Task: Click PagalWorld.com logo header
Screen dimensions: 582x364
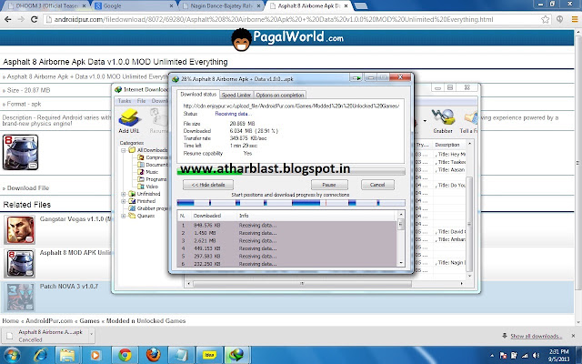Action: tap(287, 38)
